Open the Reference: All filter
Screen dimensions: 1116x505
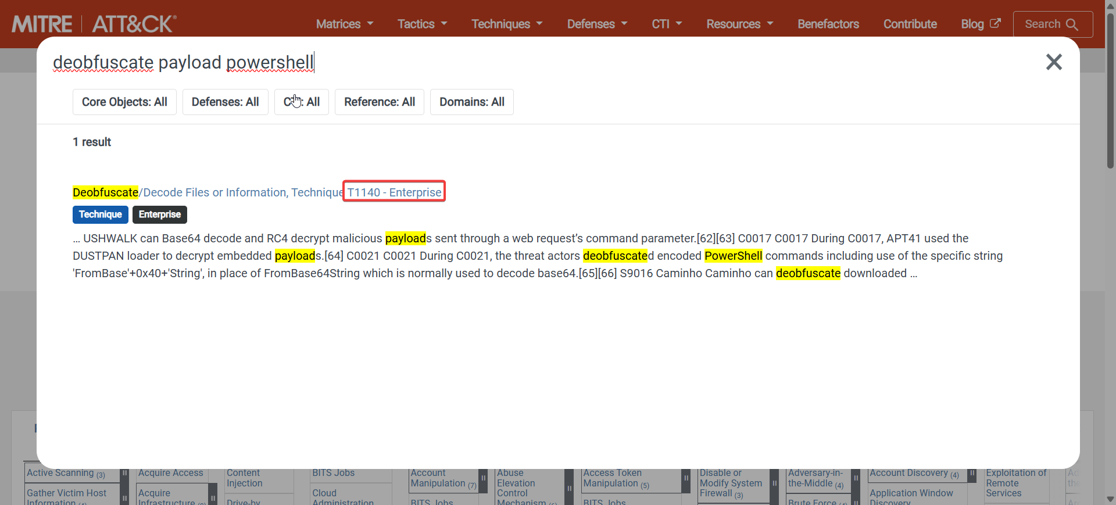pos(380,102)
